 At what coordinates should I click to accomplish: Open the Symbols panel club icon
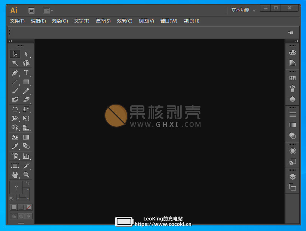pos(292,99)
